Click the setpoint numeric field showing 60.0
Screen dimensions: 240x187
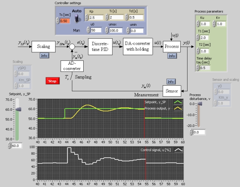click(x=17, y=145)
